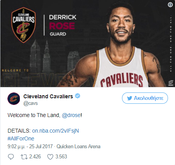
Task: Click the retweet arrows icon
Action: [24, 157]
